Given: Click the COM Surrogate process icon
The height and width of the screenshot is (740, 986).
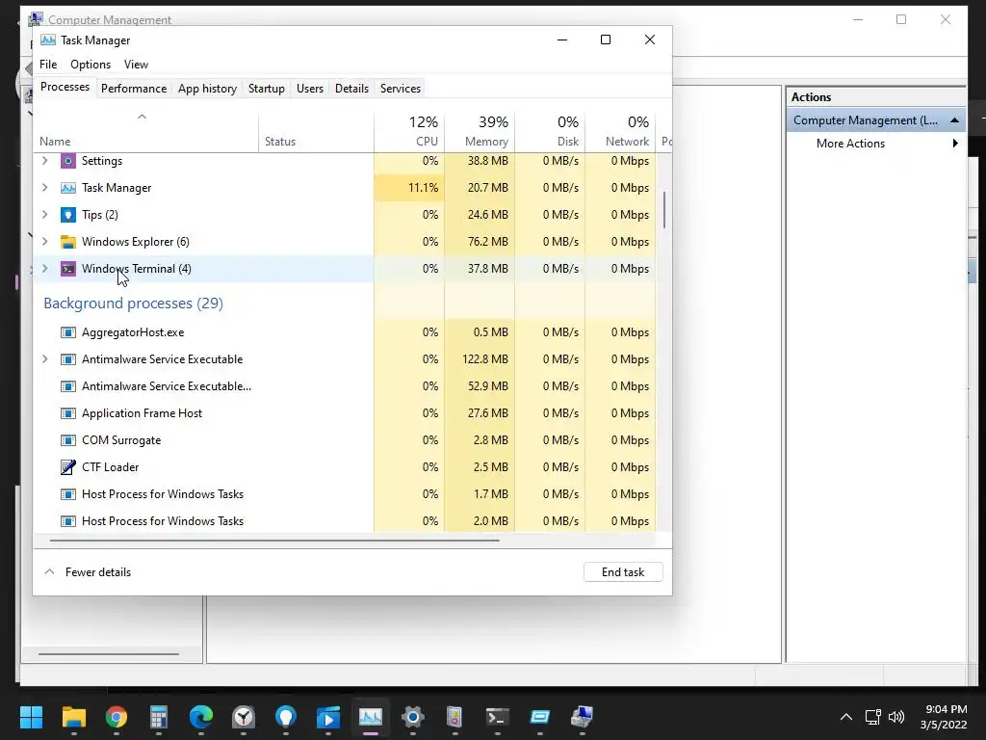Looking at the screenshot, I should tap(68, 440).
